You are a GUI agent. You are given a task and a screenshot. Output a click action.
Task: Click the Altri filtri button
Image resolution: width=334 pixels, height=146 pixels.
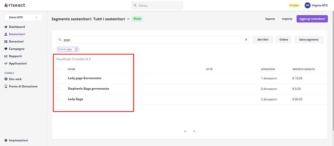263,40
